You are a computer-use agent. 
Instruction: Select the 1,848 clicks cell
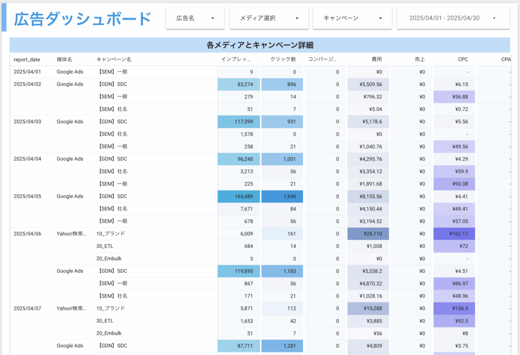pos(282,196)
